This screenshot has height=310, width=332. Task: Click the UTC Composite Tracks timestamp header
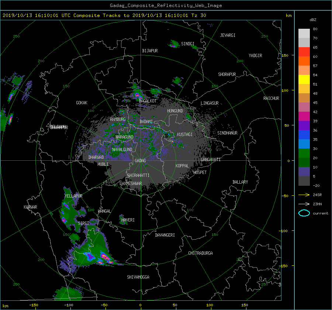click(104, 15)
